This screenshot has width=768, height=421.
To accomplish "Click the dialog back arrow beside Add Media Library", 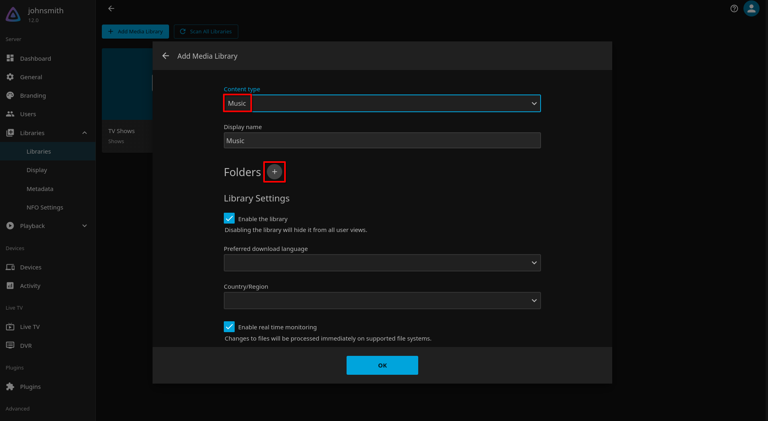I will (166, 56).
